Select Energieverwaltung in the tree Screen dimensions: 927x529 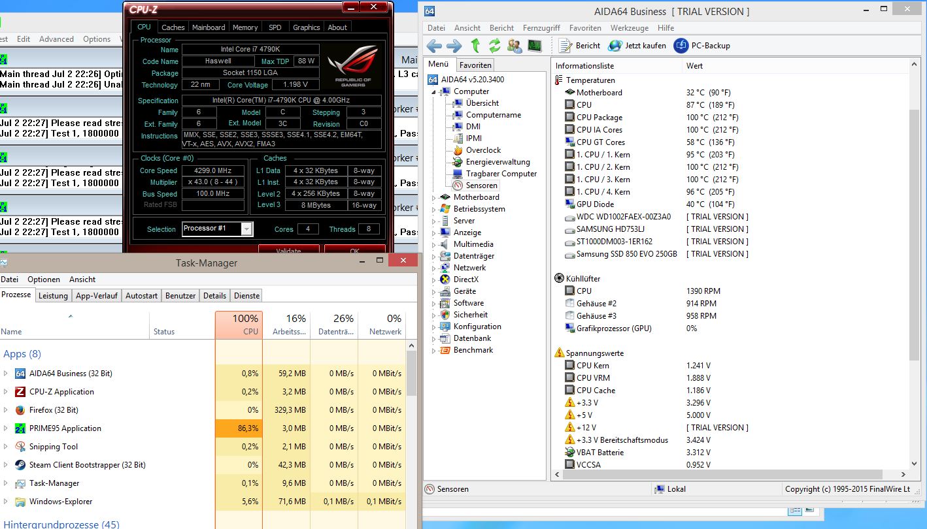(498, 162)
